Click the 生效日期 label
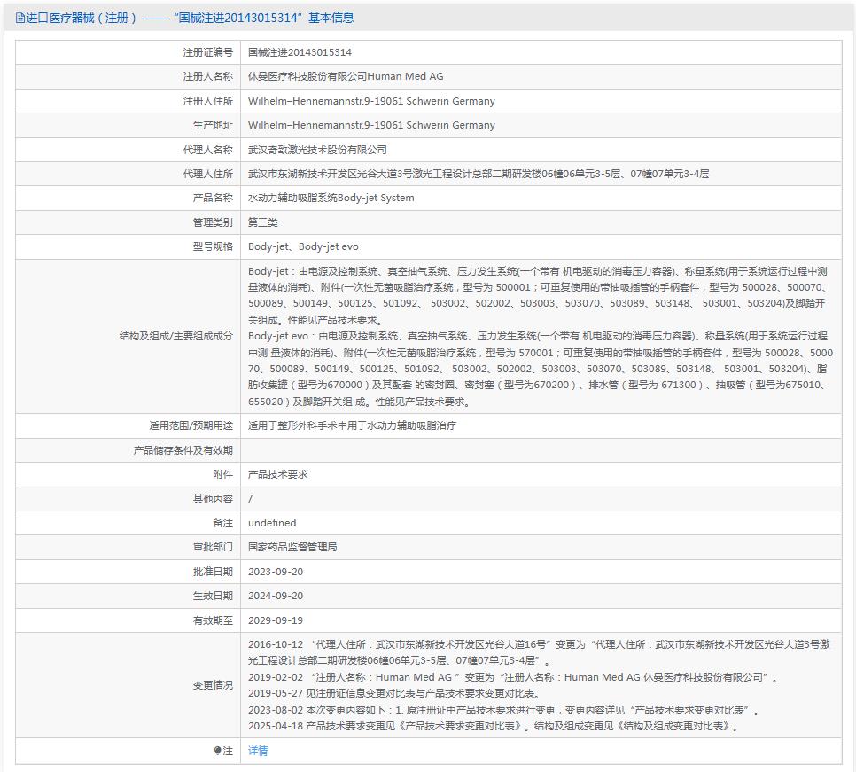 point(213,596)
